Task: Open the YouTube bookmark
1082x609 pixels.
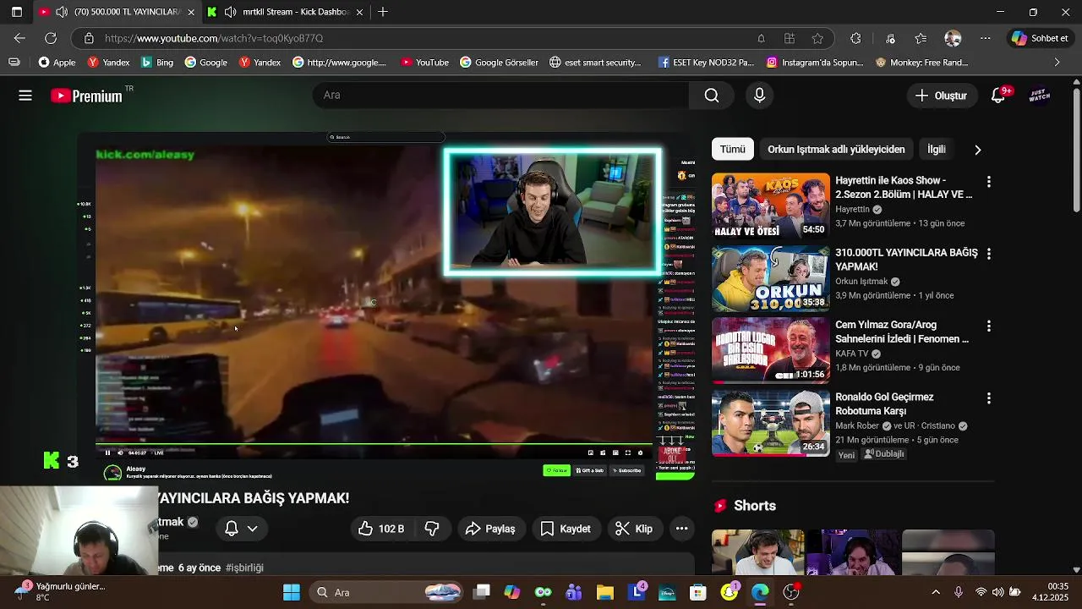Action: tap(424, 62)
